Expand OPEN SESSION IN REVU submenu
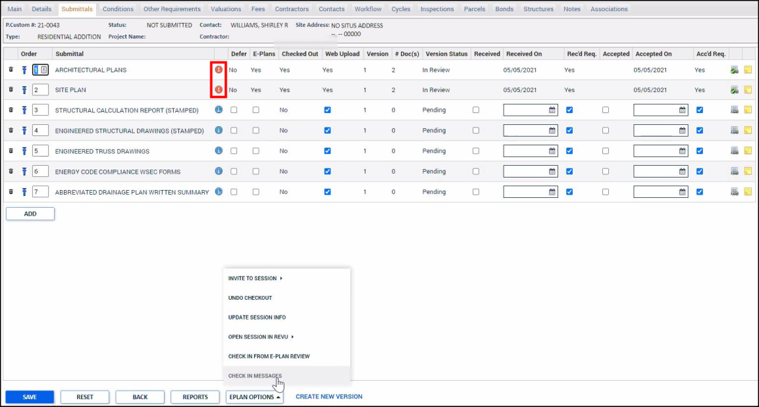The width and height of the screenshot is (759, 407). [256, 337]
